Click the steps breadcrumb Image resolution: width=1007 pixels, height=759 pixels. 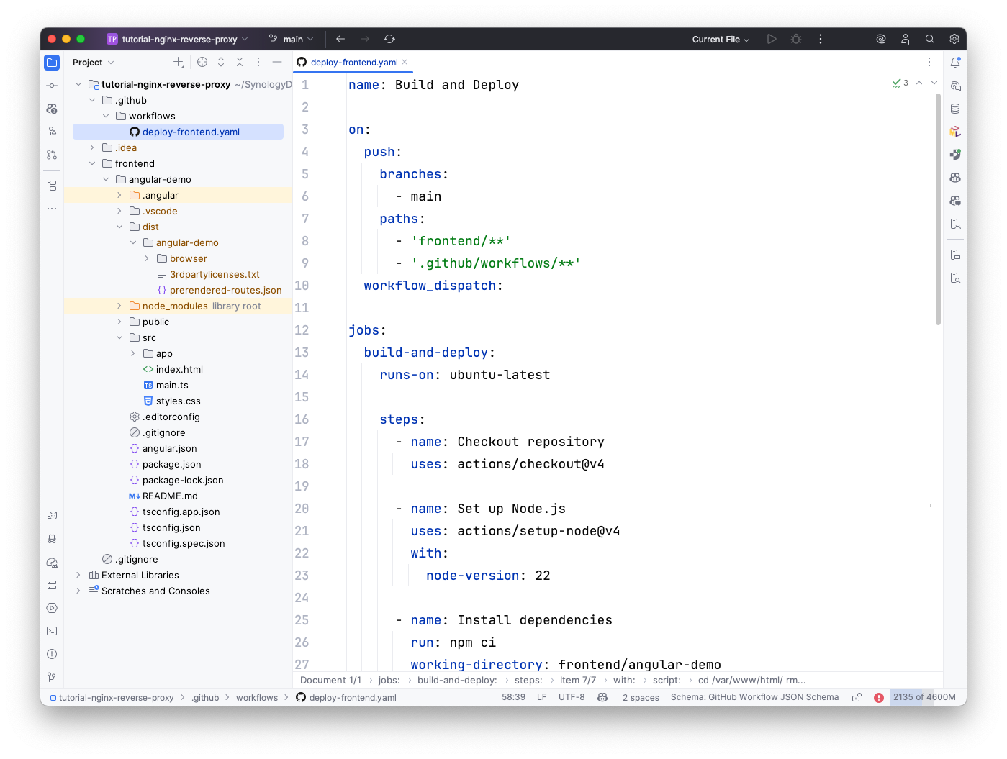528,681
